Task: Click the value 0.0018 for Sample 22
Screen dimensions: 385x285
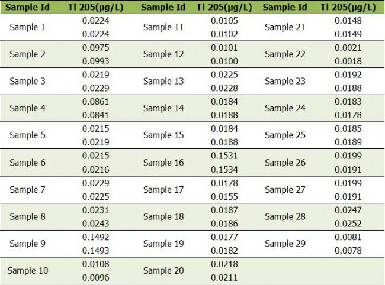Action: [348, 61]
